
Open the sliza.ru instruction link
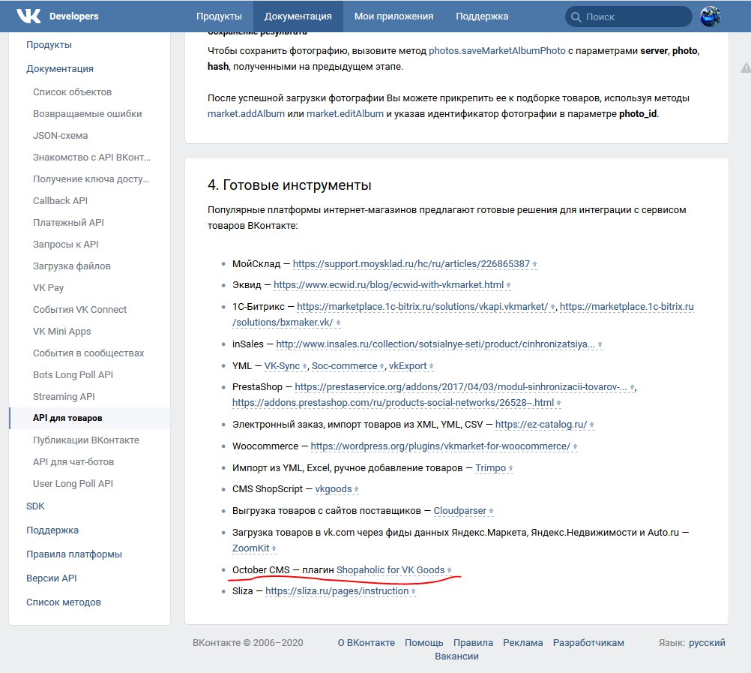pyautogui.click(x=337, y=590)
